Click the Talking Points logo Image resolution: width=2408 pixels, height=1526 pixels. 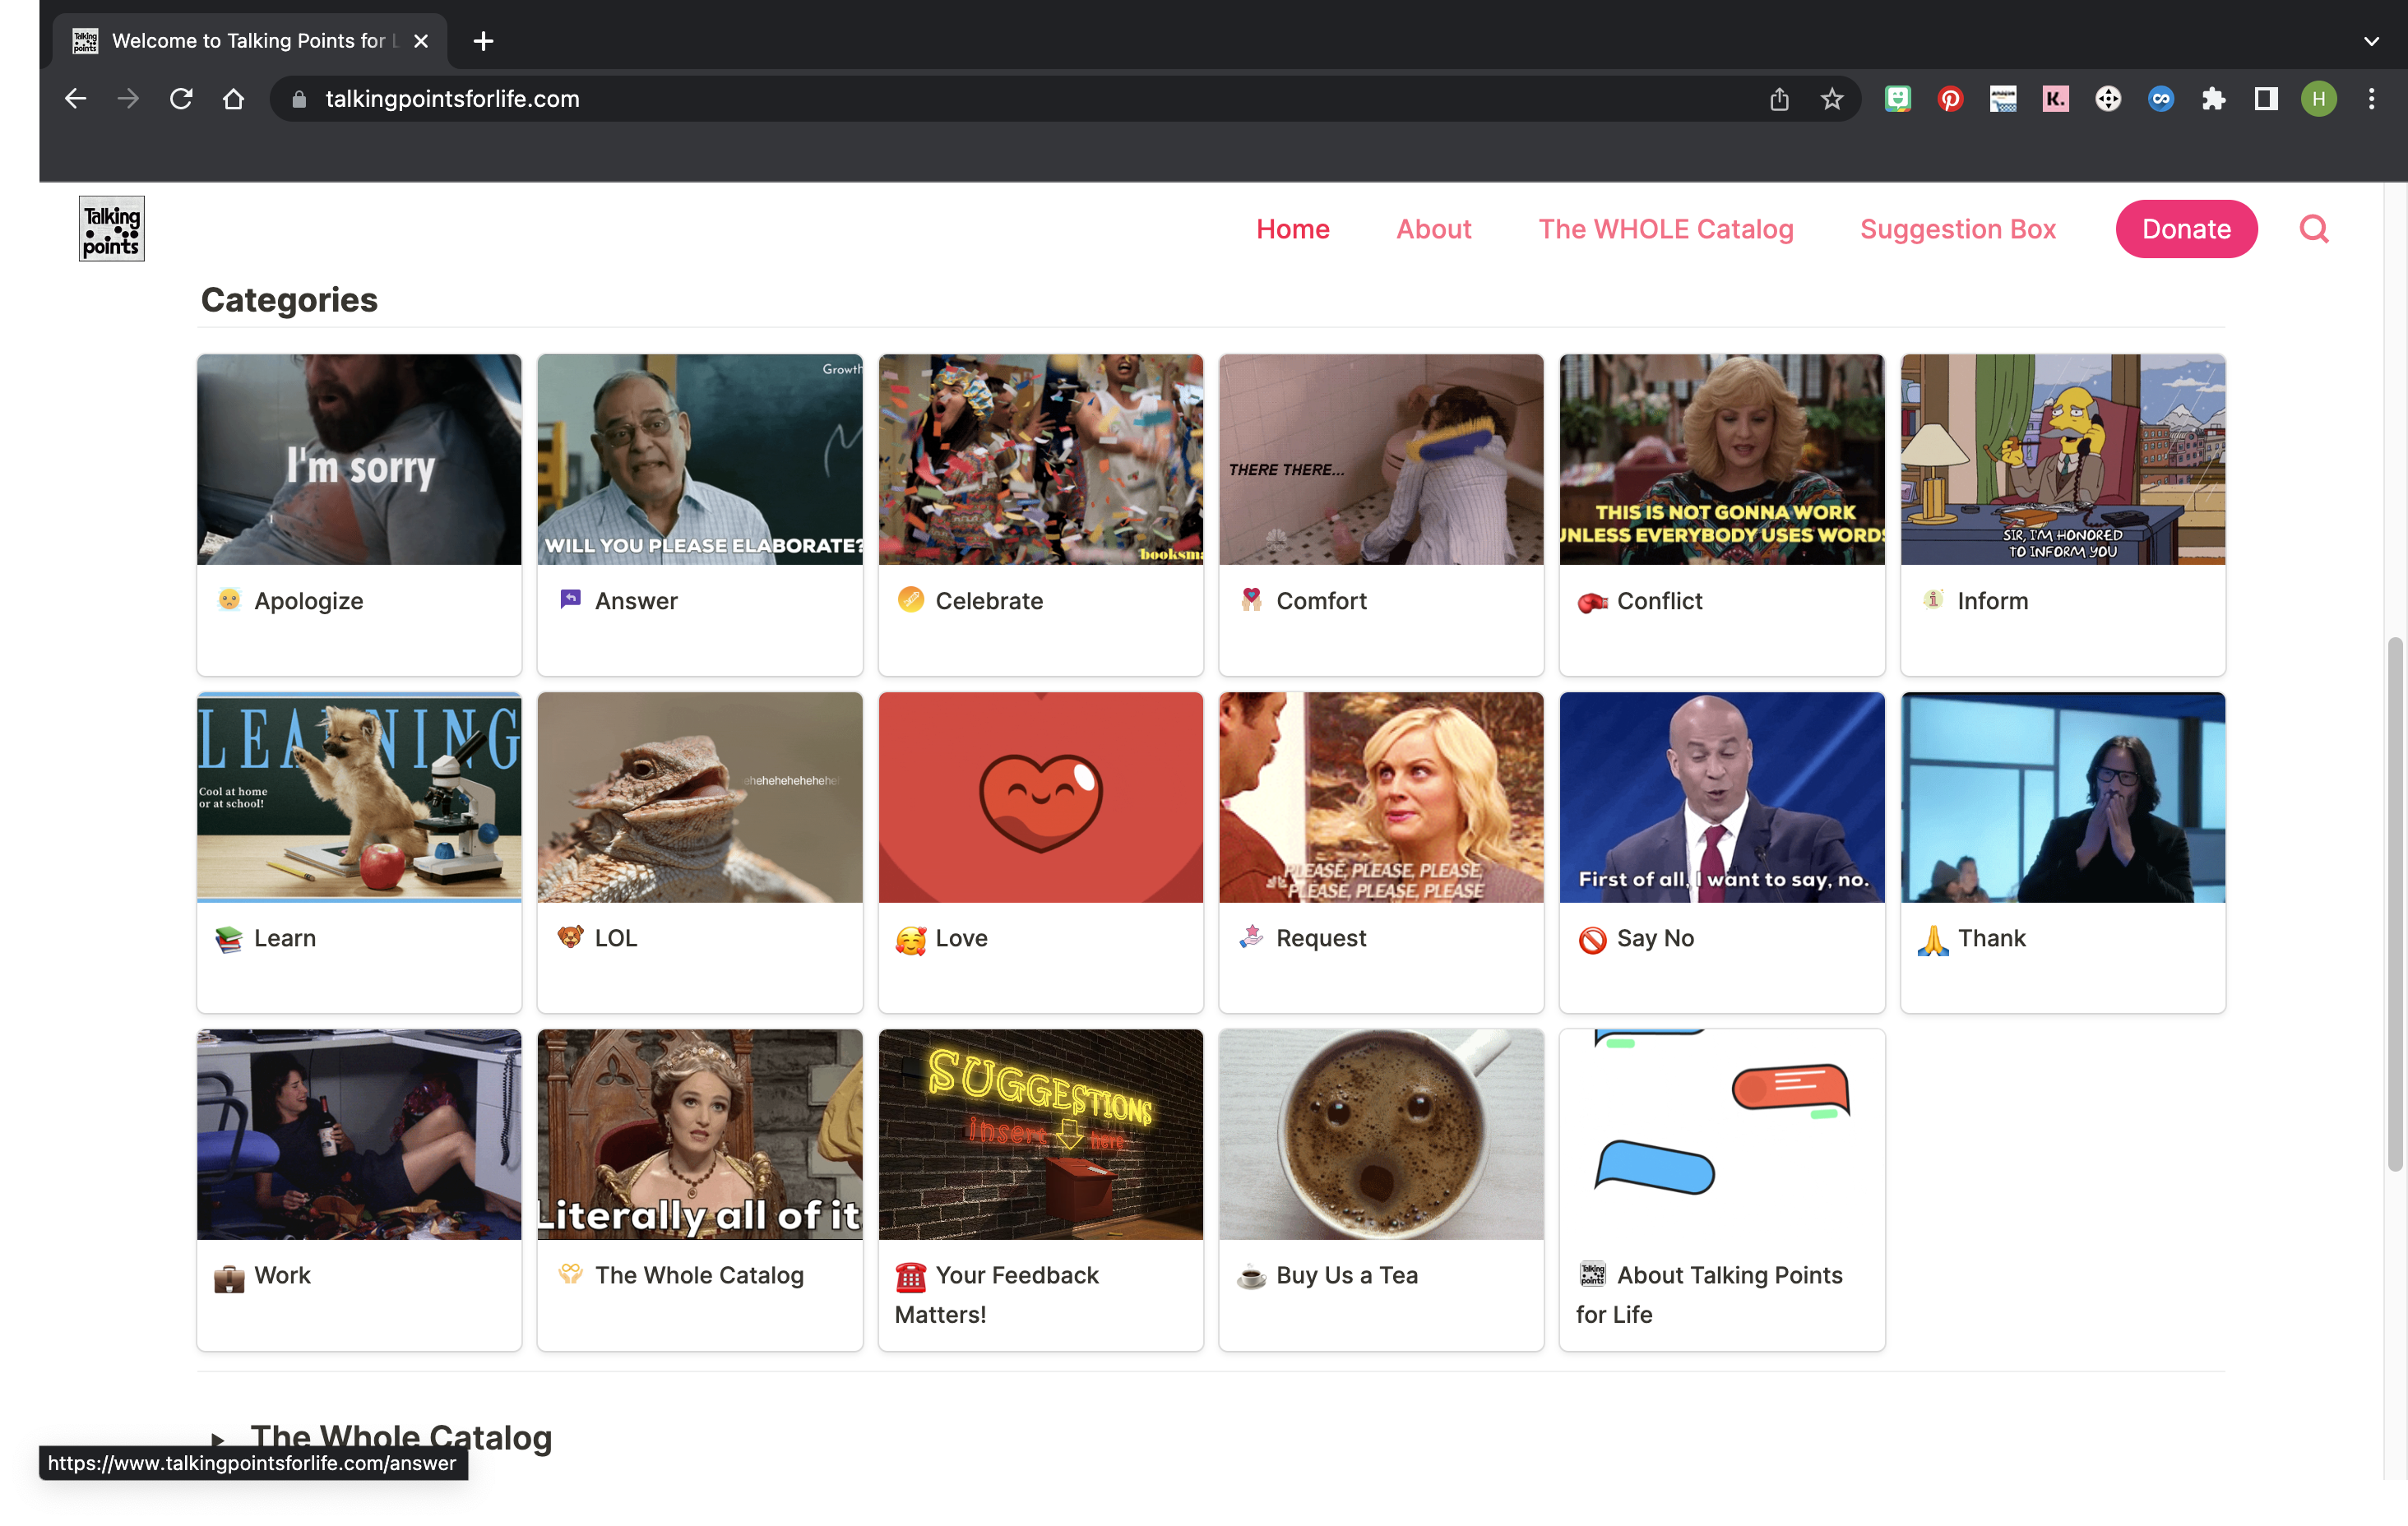click(111, 229)
